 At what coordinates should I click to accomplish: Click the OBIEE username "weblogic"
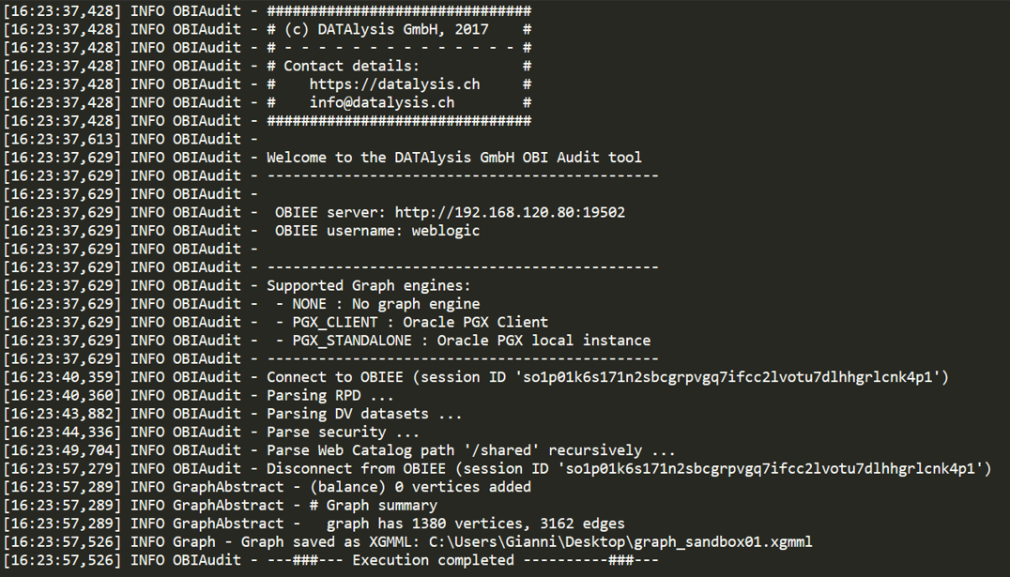click(446, 231)
